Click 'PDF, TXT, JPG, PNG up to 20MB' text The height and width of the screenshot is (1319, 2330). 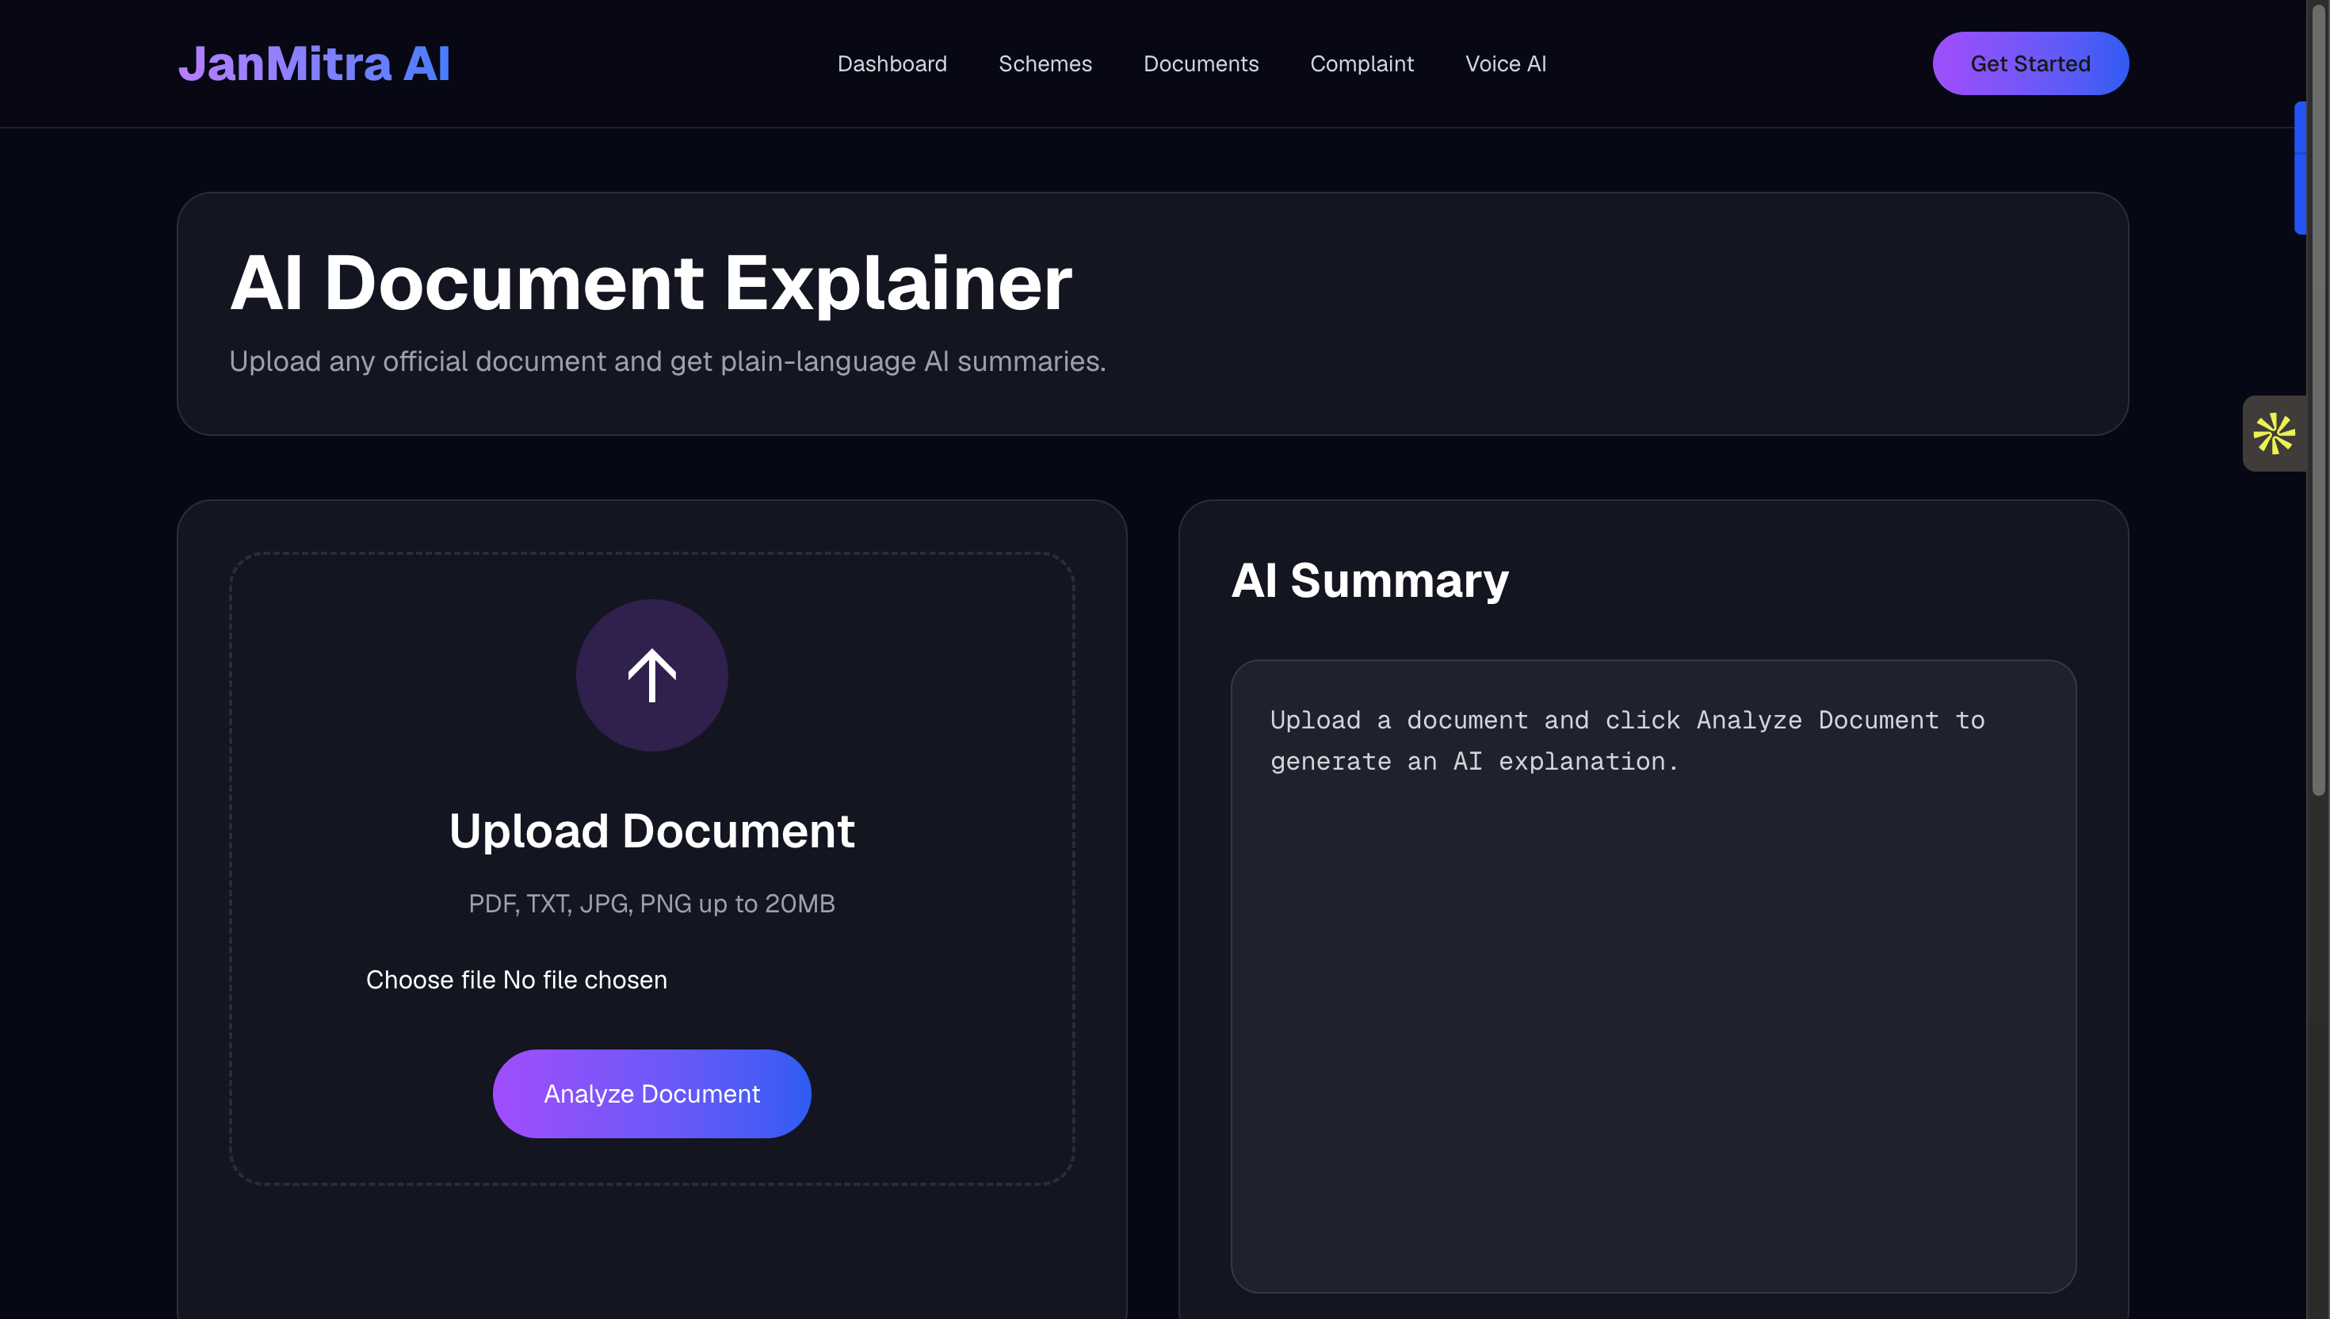(x=652, y=903)
